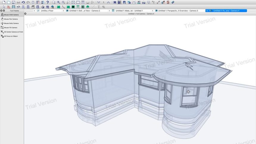Pick the 3D Focus on Object tool
The height and width of the screenshot is (144, 256).
tap(11, 36)
